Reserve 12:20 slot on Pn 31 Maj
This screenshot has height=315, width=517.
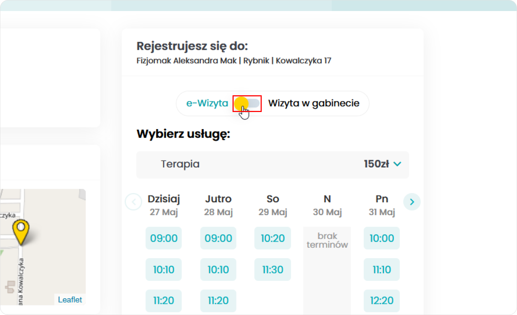tap(382, 301)
